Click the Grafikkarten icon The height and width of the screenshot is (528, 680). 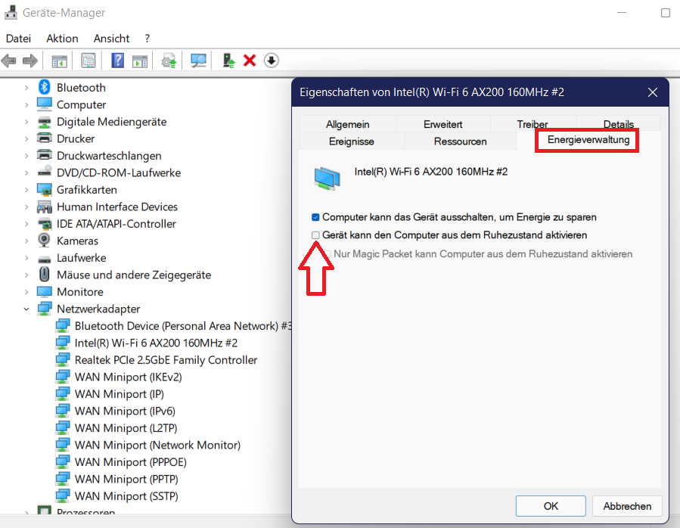(x=44, y=189)
